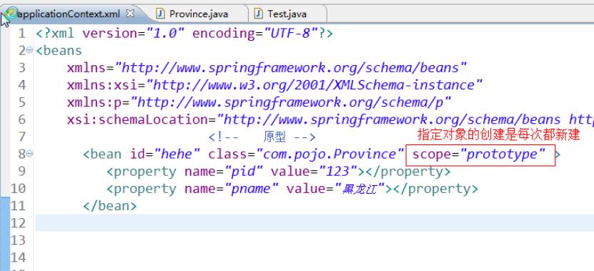Open the Test.java tab
594x271 pixels.
tap(287, 14)
